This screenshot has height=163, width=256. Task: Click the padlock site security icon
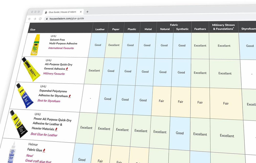[47, 19]
